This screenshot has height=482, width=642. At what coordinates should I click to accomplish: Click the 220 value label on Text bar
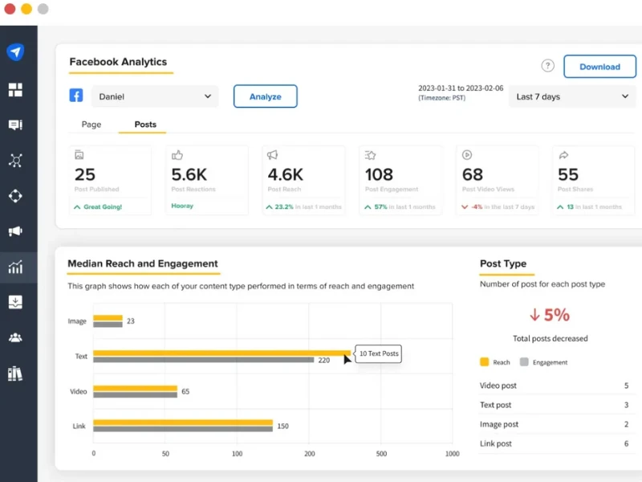(324, 360)
